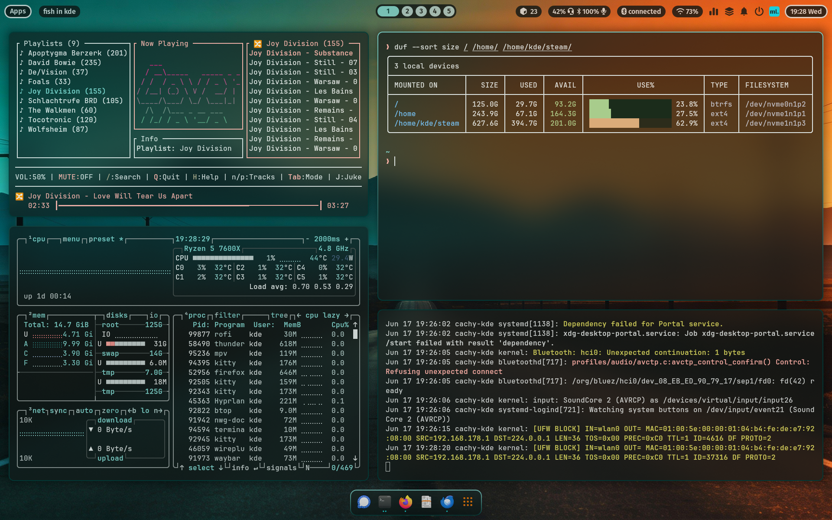Toggle tree view in btop proc box
The width and height of the screenshot is (832, 520).
click(x=279, y=315)
